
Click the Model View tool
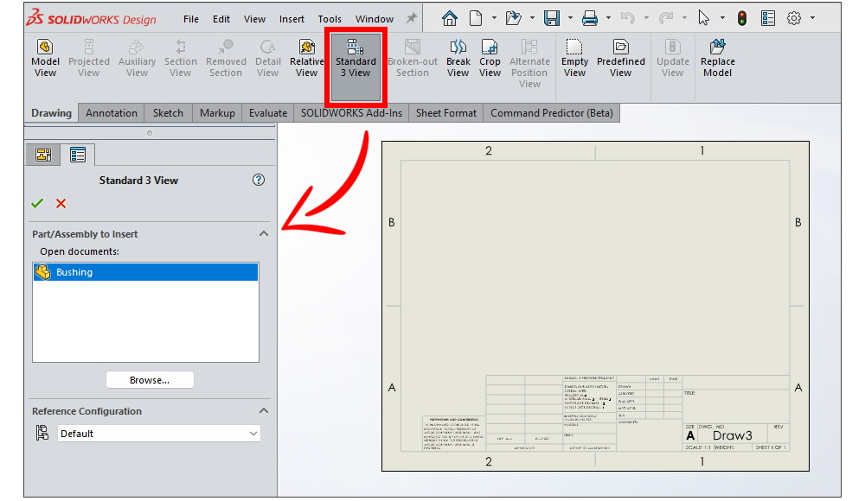coord(45,58)
